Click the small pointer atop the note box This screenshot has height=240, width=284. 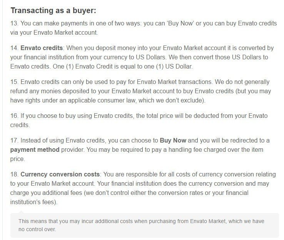pyautogui.click(x=21, y=212)
